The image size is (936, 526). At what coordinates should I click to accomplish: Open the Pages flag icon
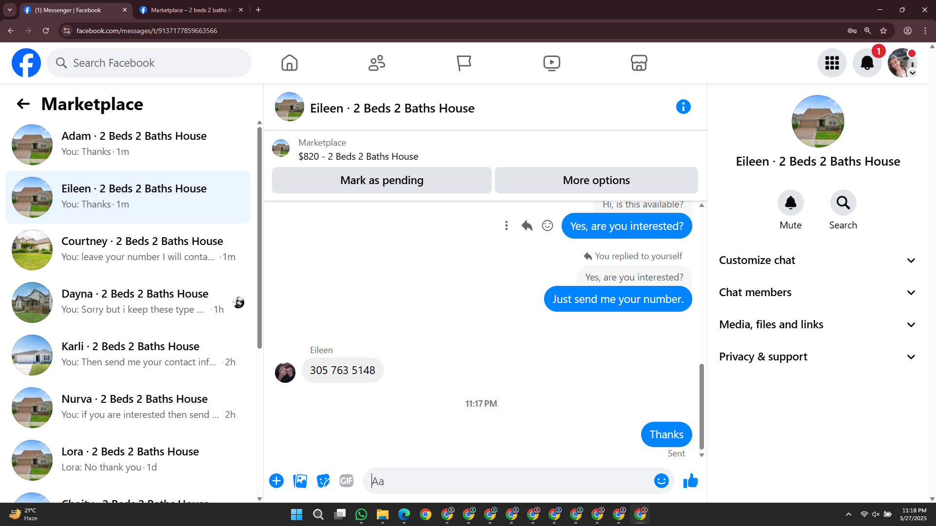click(464, 63)
